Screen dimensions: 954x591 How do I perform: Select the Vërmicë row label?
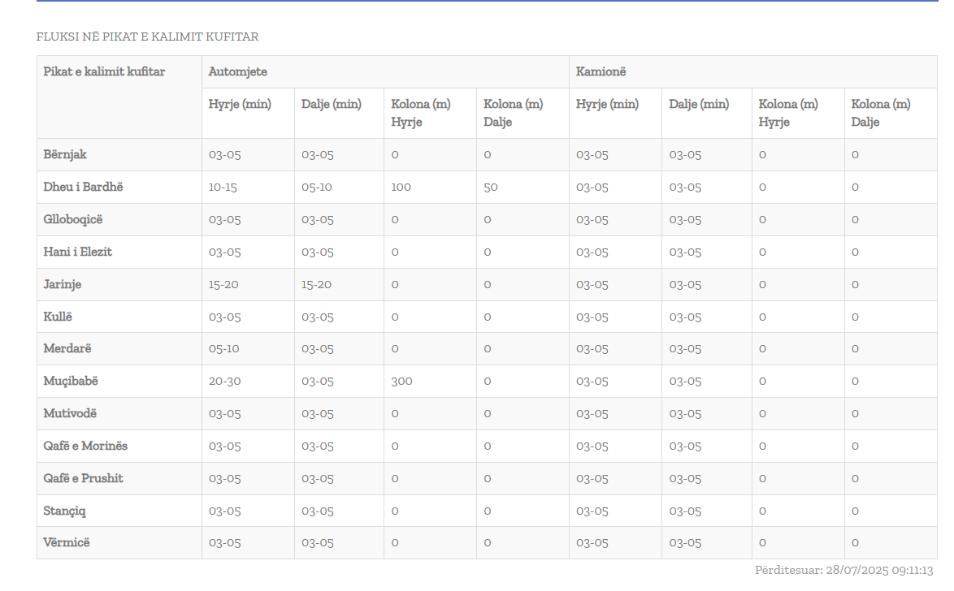[x=67, y=542]
